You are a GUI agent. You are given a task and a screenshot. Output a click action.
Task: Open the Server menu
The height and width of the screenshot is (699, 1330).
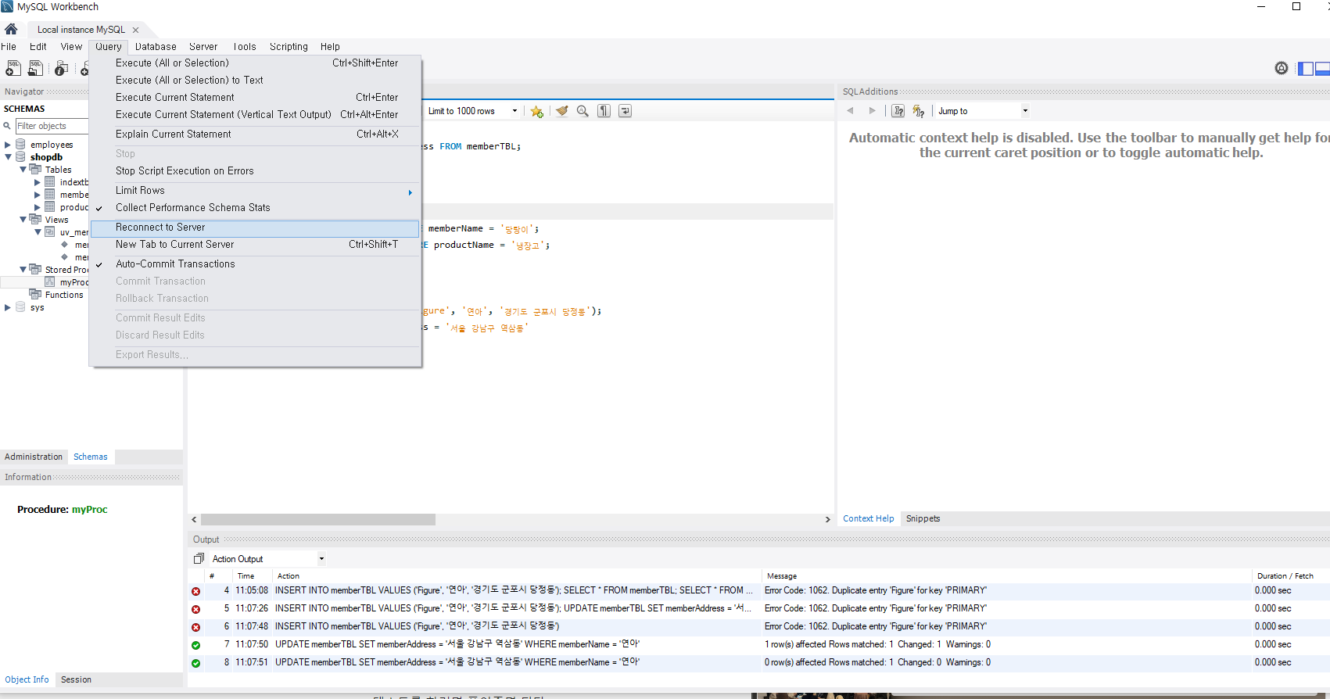click(203, 47)
